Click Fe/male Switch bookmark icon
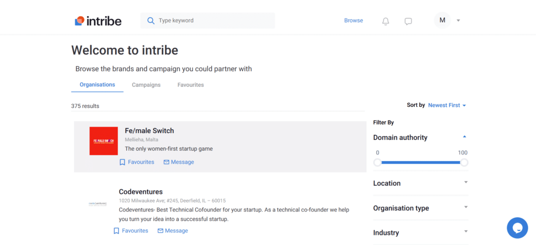This screenshot has width=536, height=245. pyautogui.click(x=122, y=162)
